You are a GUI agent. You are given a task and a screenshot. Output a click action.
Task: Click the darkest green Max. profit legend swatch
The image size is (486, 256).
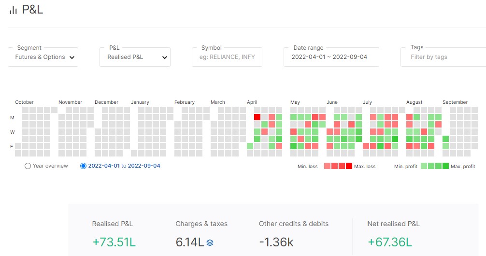click(445, 166)
